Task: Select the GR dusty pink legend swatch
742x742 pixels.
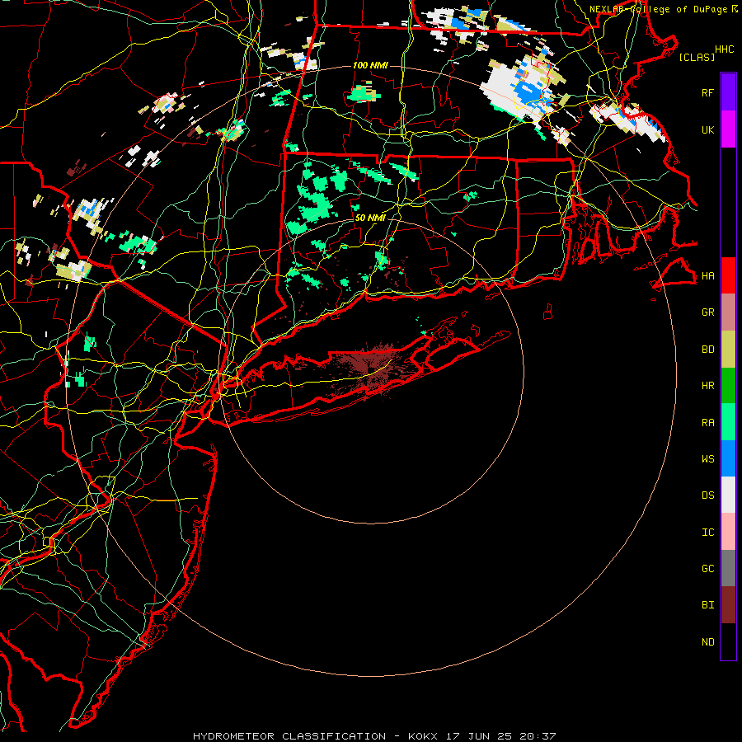Action: click(x=728, y=312)
